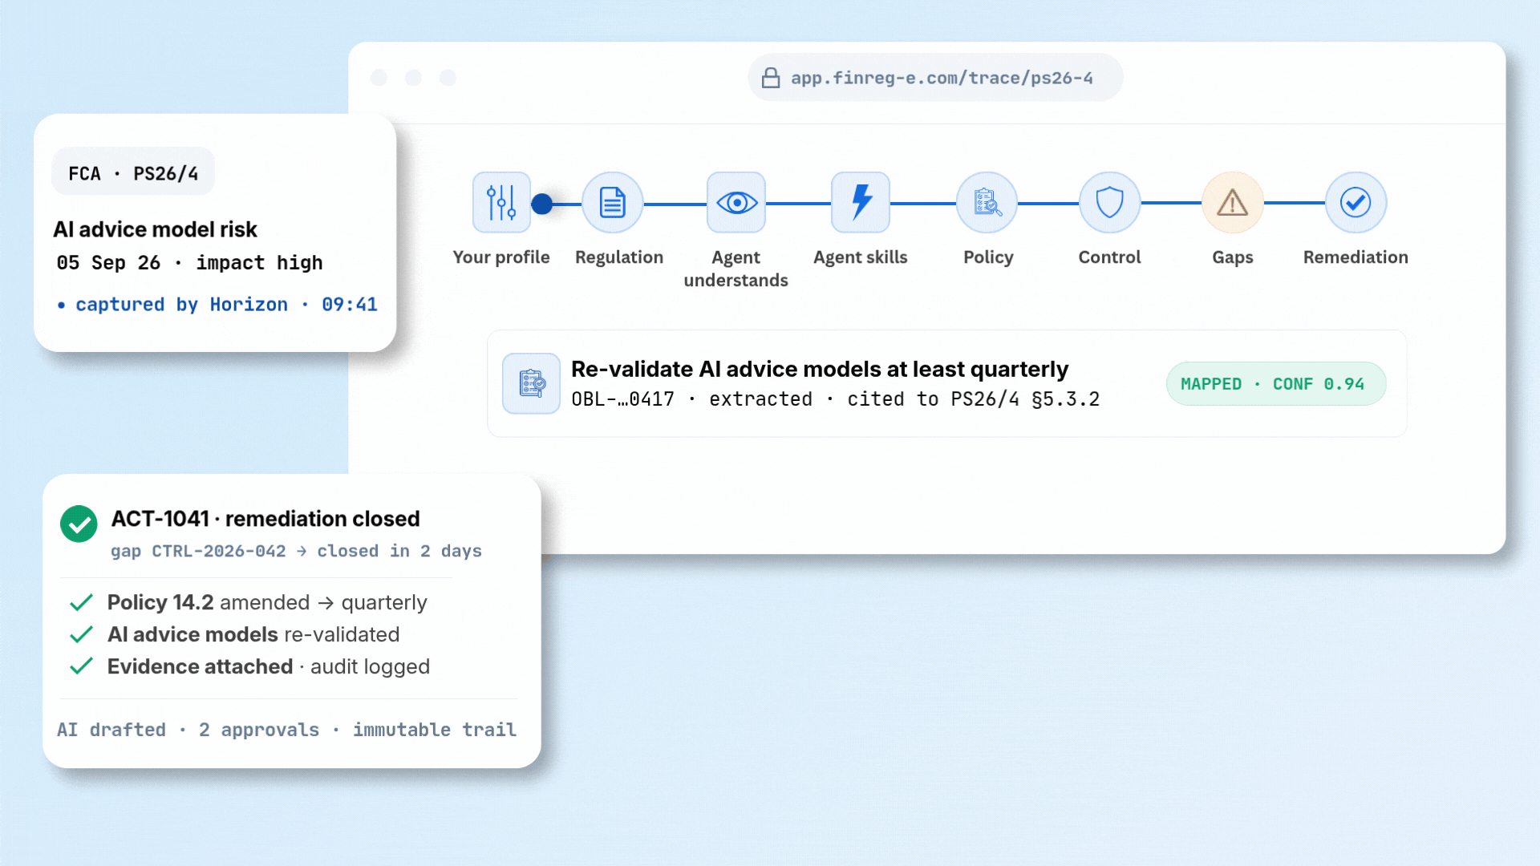
Task: Click the blue progress dot on timeline
Action: pyautogui.click(x=542, y=204)
